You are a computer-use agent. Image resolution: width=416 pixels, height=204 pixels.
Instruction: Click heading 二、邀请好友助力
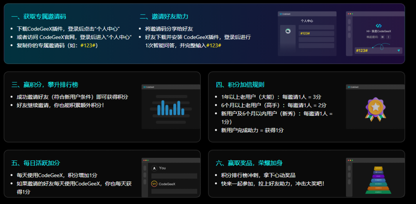point(164,17)
